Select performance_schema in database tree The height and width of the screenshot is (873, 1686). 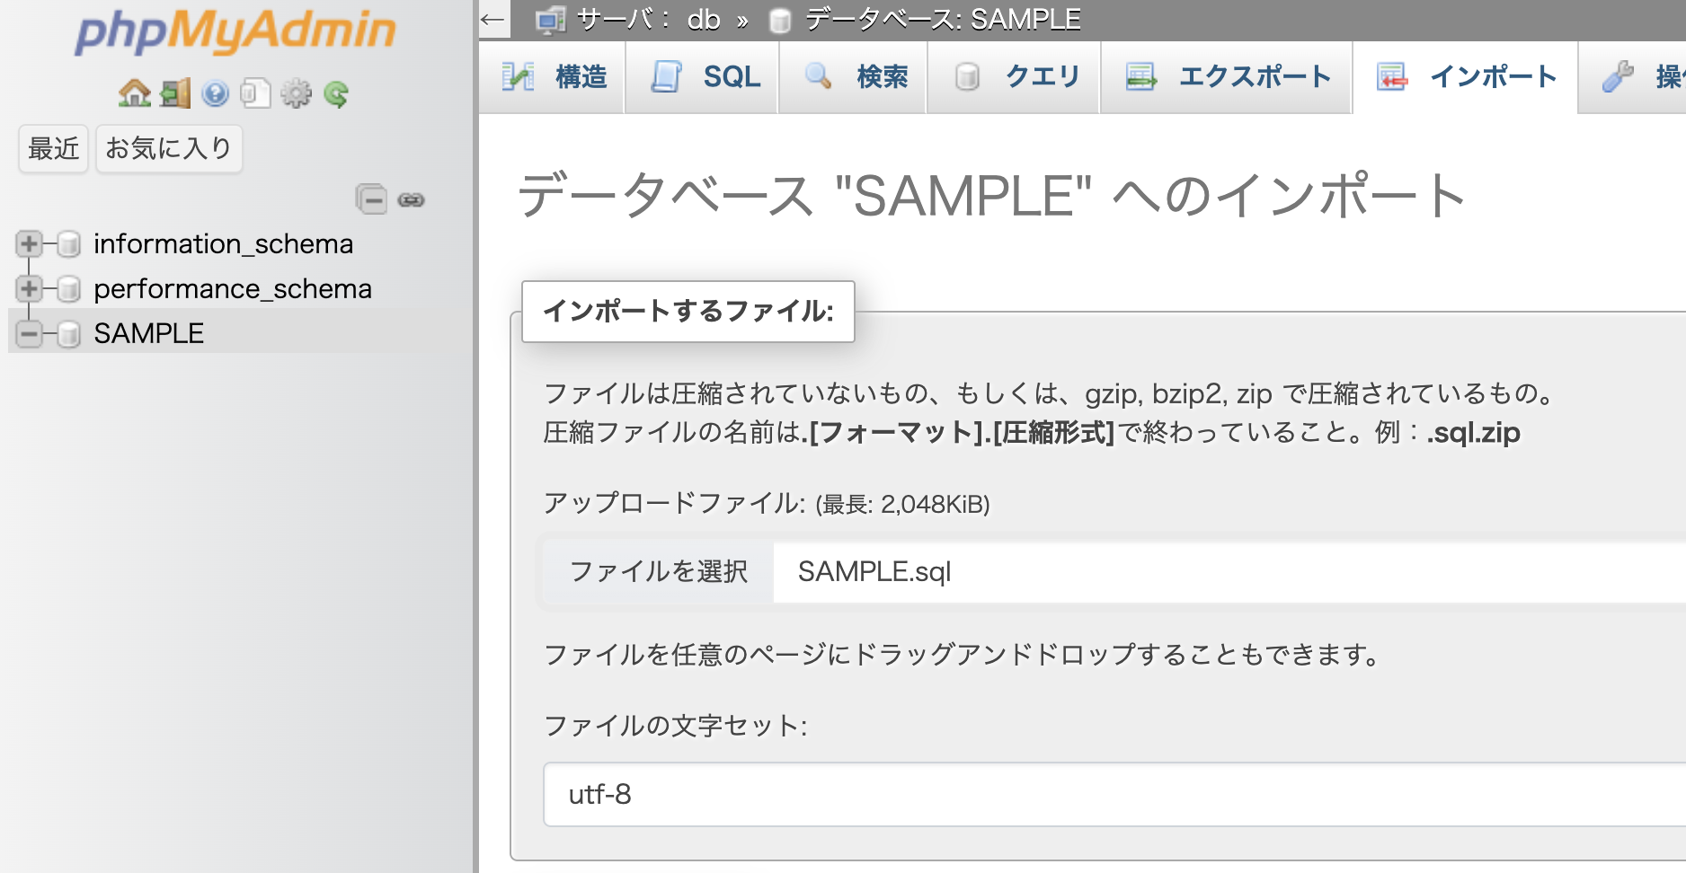pyautogui.click(x=233, y=288)
